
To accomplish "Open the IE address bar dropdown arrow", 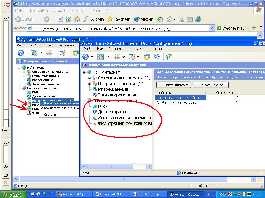I will pos(212,28).
